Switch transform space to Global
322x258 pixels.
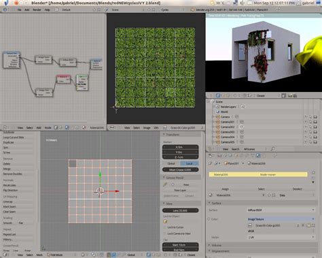pyautogui.click(x=171, y=163)
